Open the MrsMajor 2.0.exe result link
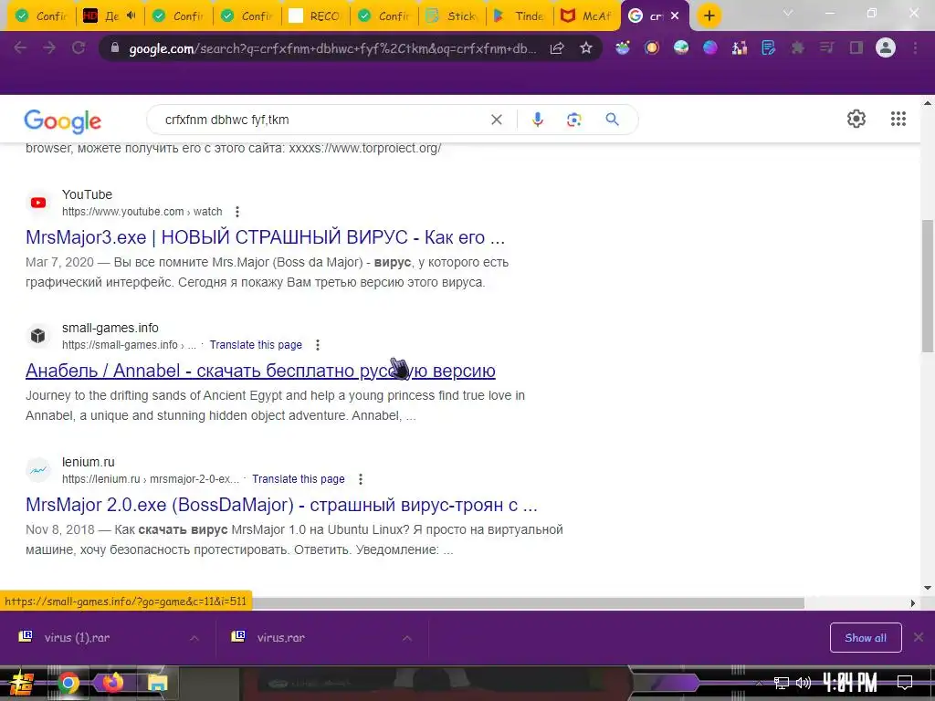The image size is (935, 701). click(x=281, y=505)
